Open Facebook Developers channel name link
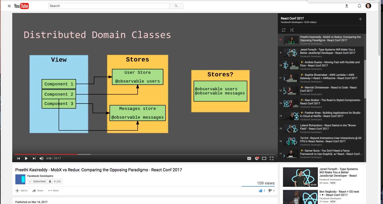The height and width of the screenshot is (204, 383). coord(40,176)
